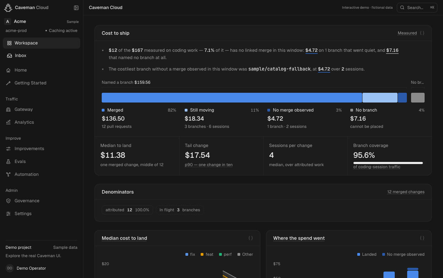
Task: Click the Inbox tray icon
Action: coord(9,56)
